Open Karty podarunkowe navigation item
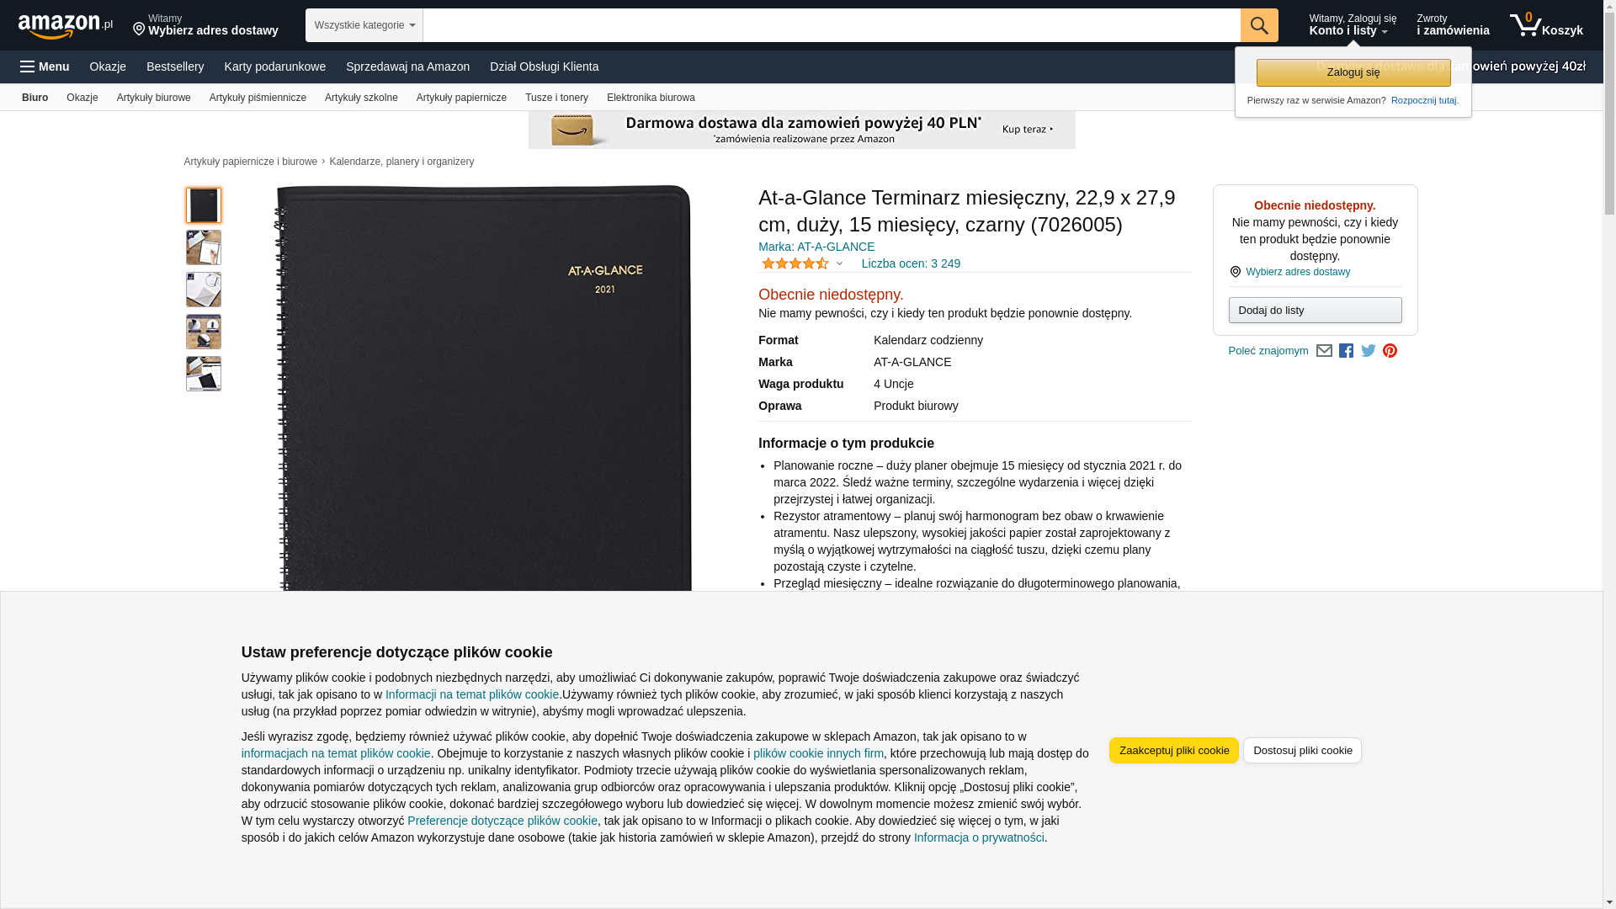1616x909 pixels. (x=275, y=66)
